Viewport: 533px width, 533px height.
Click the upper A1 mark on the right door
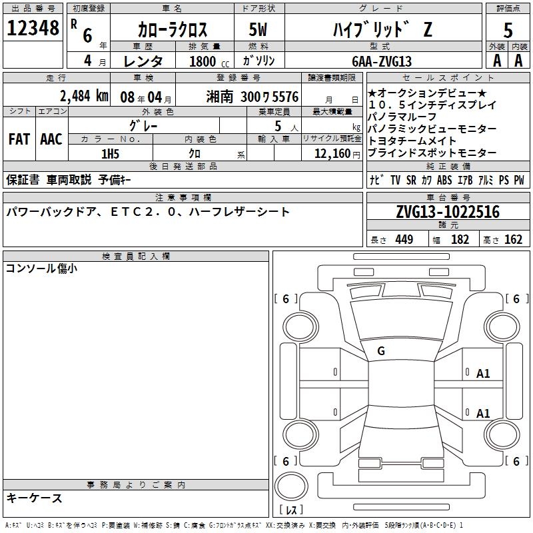click(482, 374)
